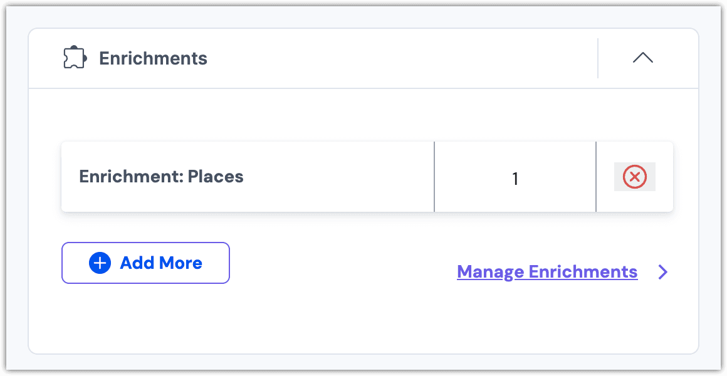Click the Add More button

tap(145, 263)
